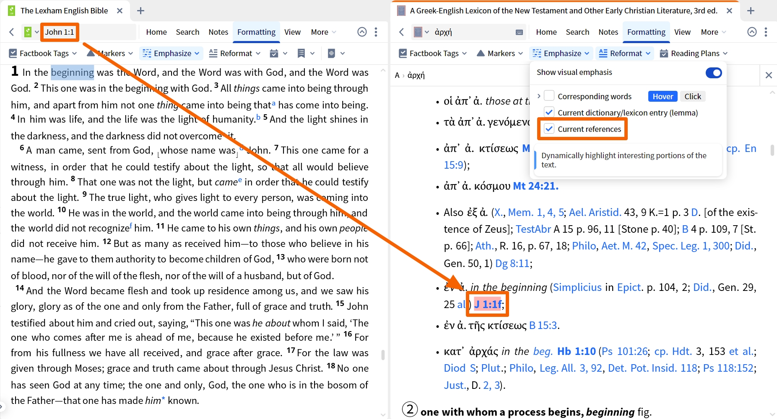Select the Click mode button
The image size is (777, 419).
coord(693,96)
